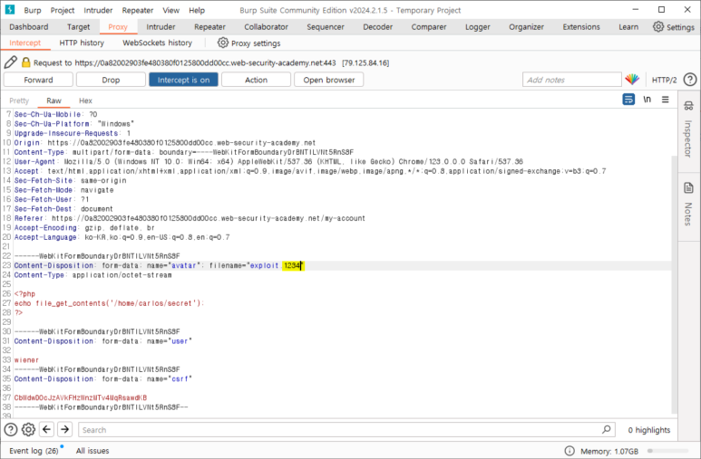The image size is (701, 459).
Task: Click the help icon next to HTTP/2
Action: pyautogui.click(x=690, y=80)
